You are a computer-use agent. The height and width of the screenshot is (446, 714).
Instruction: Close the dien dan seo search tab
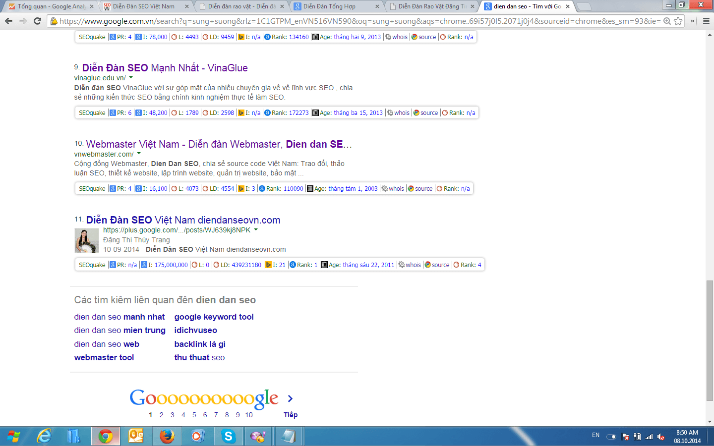[x=568, y=6]
